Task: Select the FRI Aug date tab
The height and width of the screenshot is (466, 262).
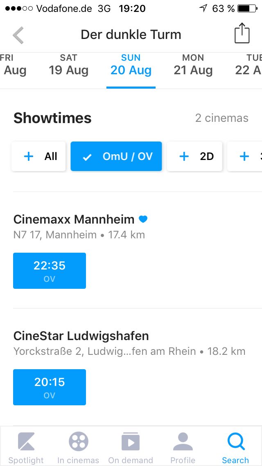Action: point(12,66)
